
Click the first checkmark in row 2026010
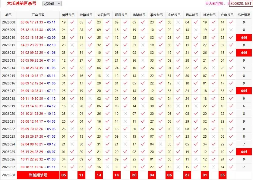pos(72,38)
